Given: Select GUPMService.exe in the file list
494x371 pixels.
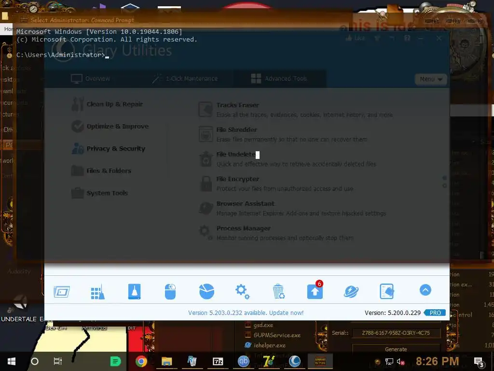Looking at the screenshot, I should click(273, 335).
